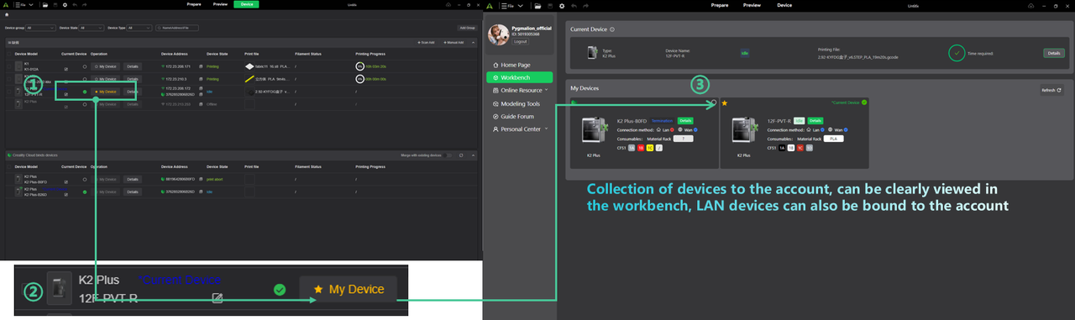Image resolution: width=1075 pixels, height=320 pixels.
Task: Select Device tab in left window
Action: [x=246, y=4]
